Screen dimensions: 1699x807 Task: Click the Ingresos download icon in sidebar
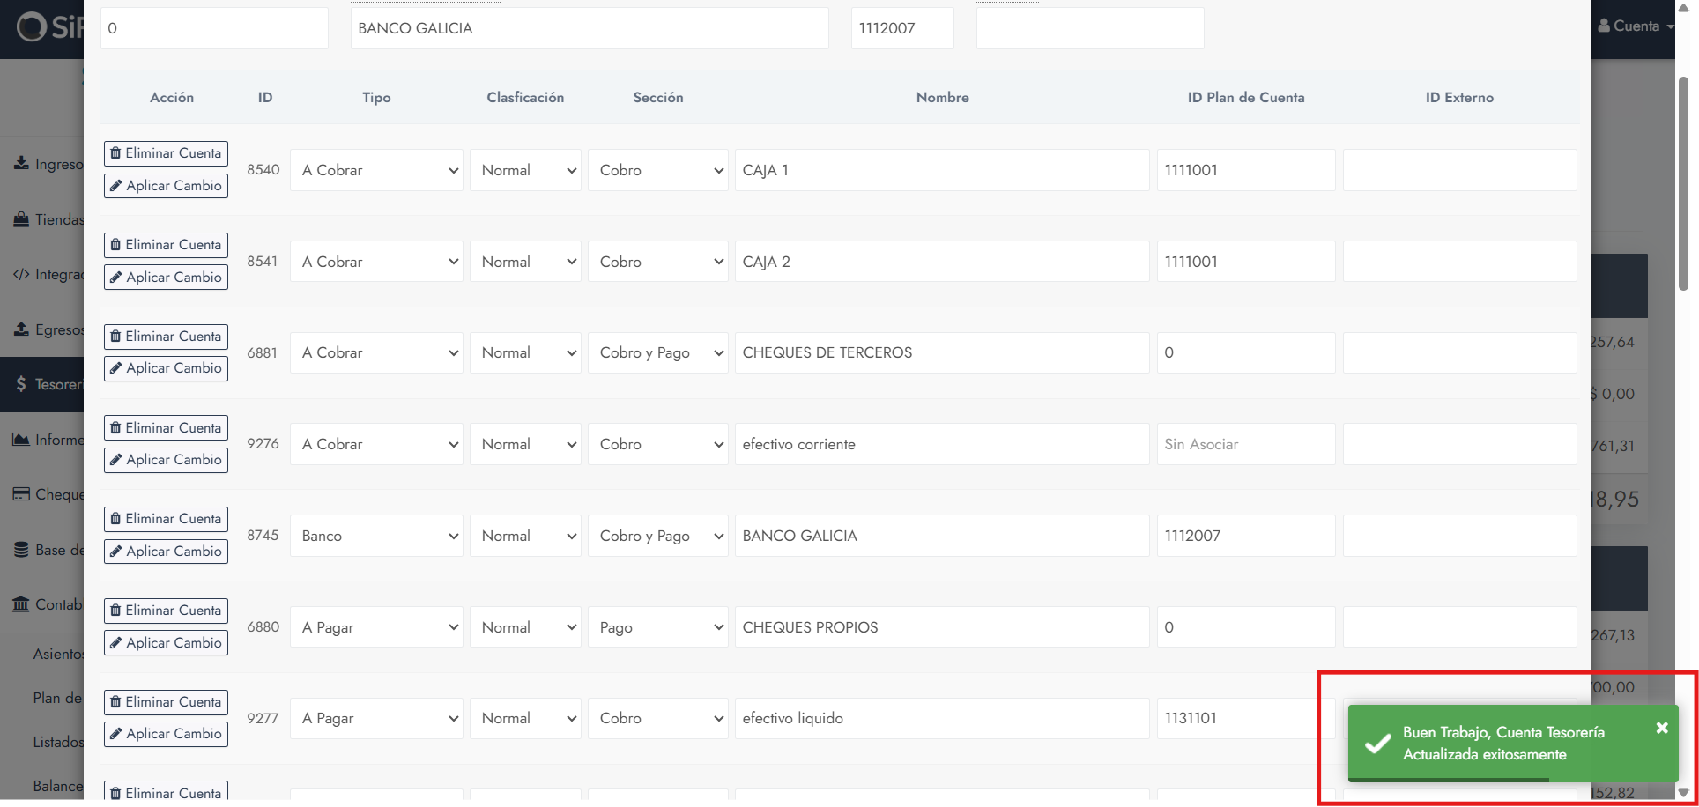point(21,164)
